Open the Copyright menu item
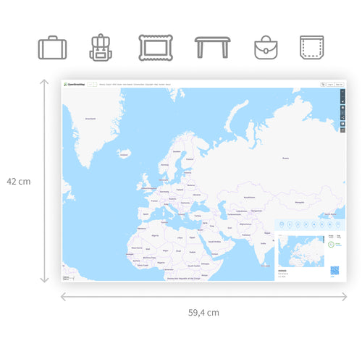This screenshot has height=362, width=362. [149, 85]
